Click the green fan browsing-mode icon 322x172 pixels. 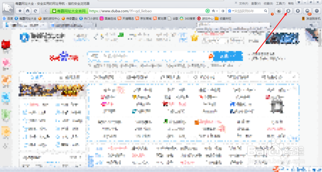point(207,11)
